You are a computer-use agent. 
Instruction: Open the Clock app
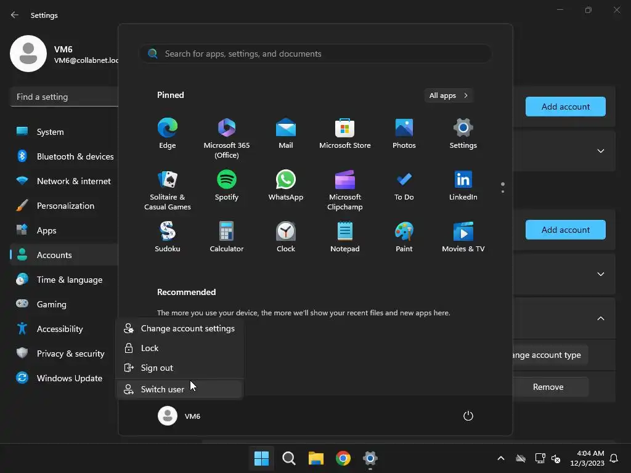coord(286,237)
